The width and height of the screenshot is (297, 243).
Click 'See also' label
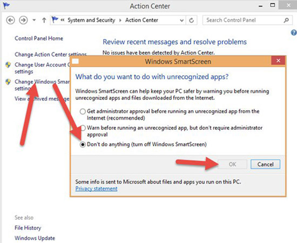coord(24,218)
